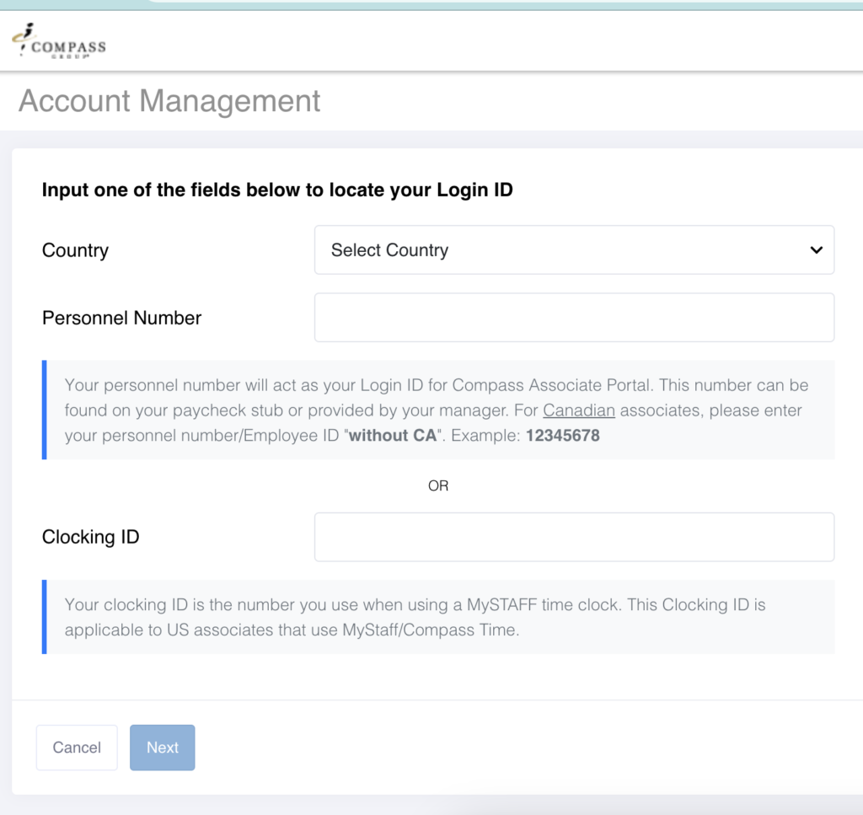Viewport: 863px width, 815px height.
Task: Click the Clocking ID field label
Action: [90, 537]
